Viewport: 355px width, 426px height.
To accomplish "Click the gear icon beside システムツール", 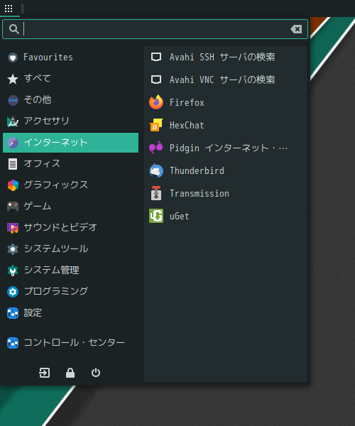I will (13, 249).
